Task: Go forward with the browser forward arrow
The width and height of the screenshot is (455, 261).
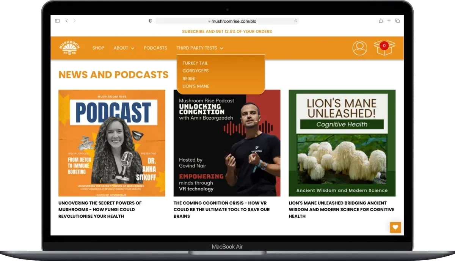Action: pos(74,21)
